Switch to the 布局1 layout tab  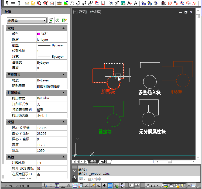click(x=105, y=162)
